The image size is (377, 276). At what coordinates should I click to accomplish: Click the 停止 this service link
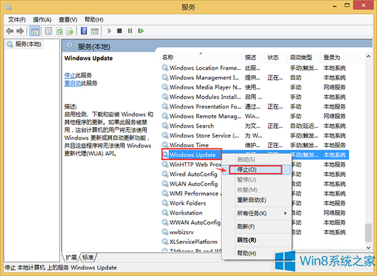pos(70,75)
